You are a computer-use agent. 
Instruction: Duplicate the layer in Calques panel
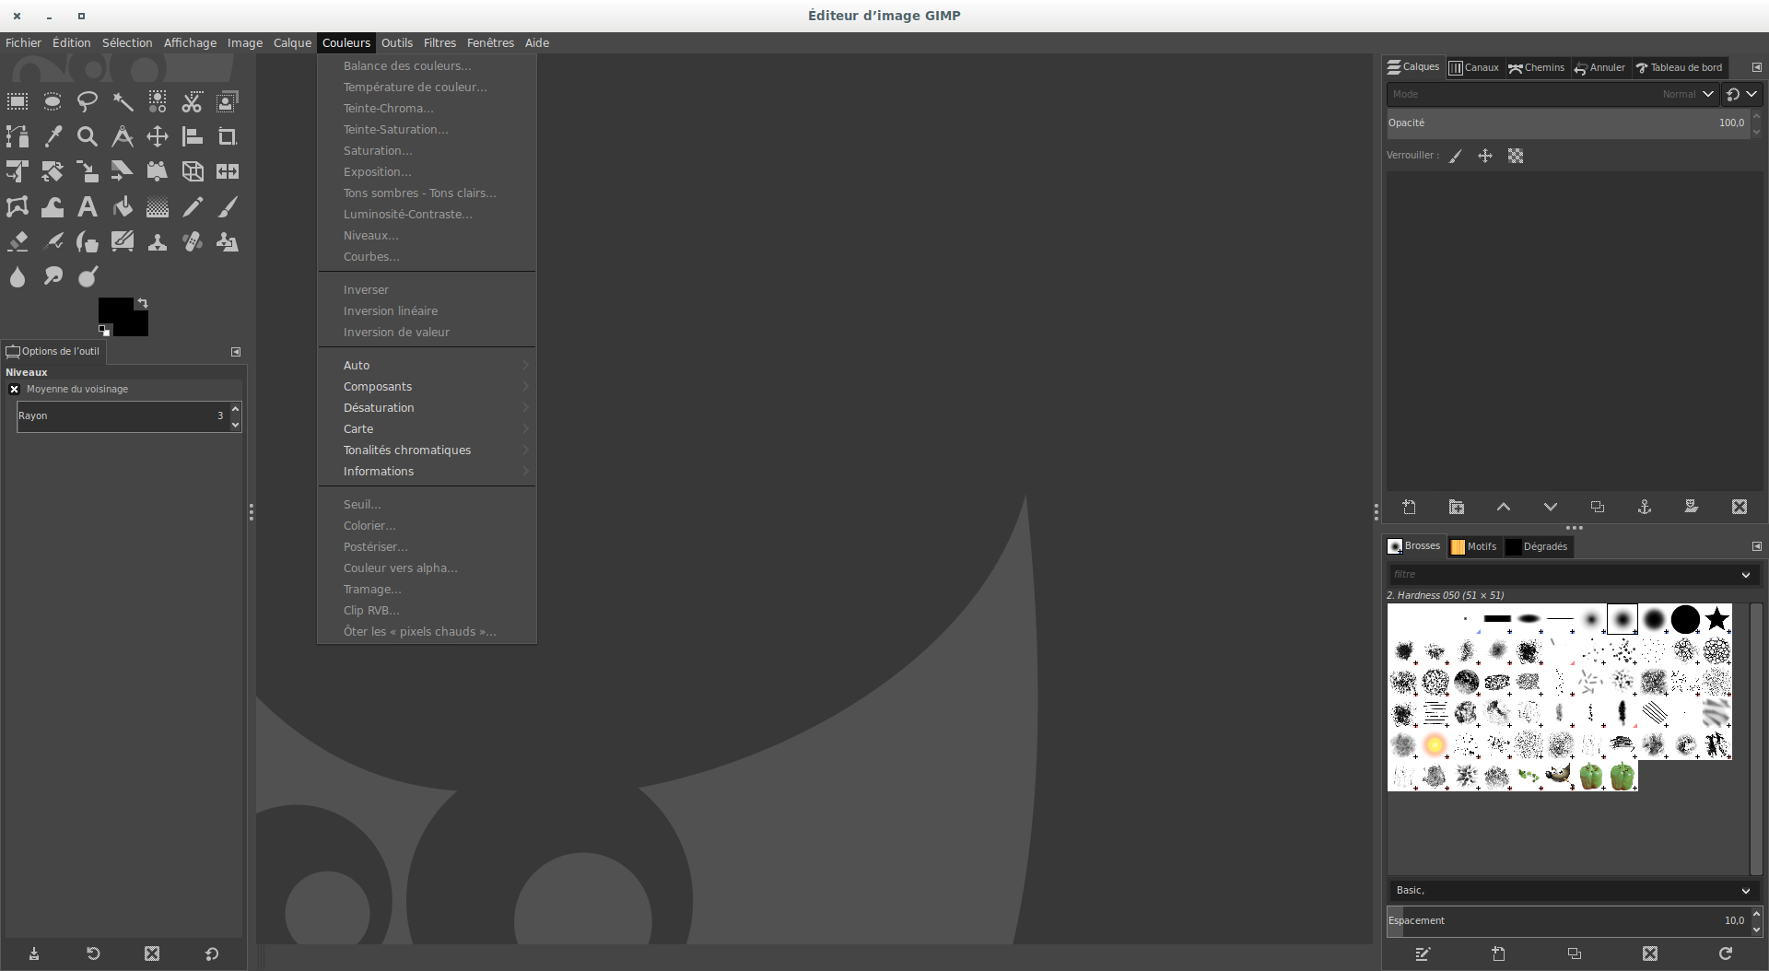(1598, 507)
